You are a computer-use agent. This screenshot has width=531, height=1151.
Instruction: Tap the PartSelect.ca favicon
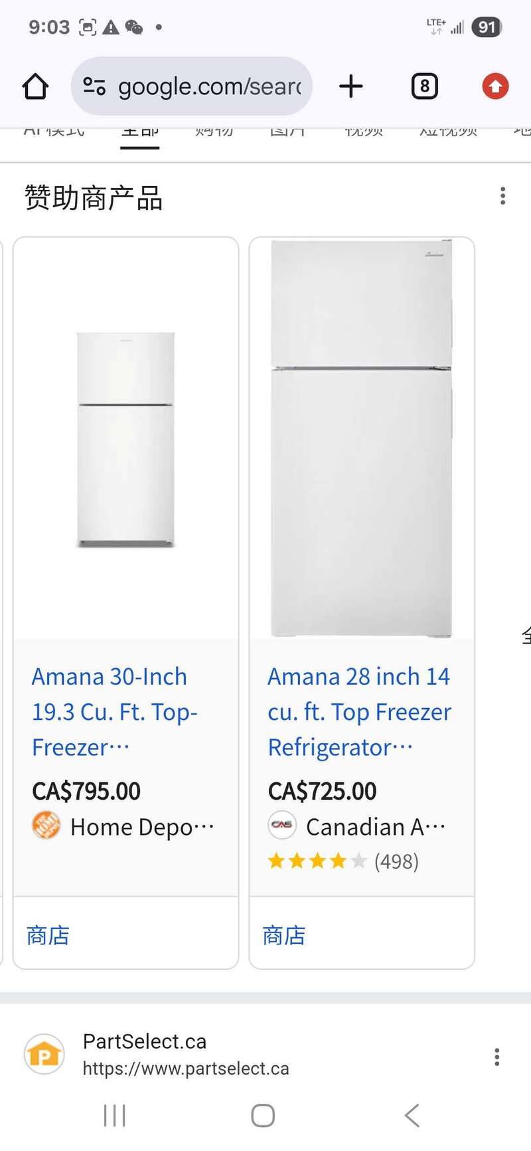(44, 1054)
